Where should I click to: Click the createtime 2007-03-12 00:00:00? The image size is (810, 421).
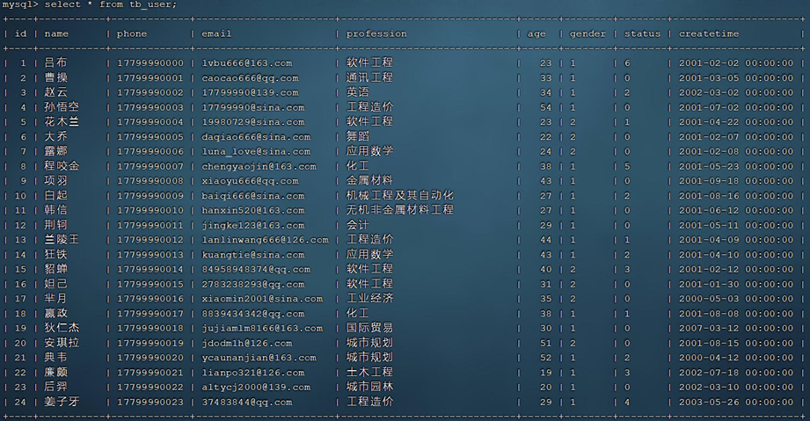[735, 328]
